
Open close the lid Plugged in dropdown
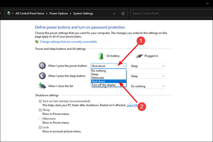(x=148, y=86)
